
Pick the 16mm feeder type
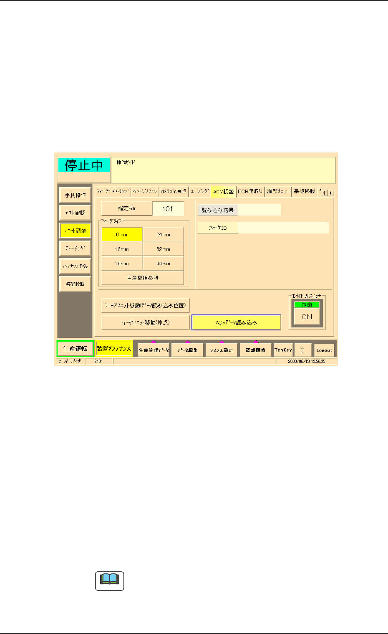(x=122, y=264)
